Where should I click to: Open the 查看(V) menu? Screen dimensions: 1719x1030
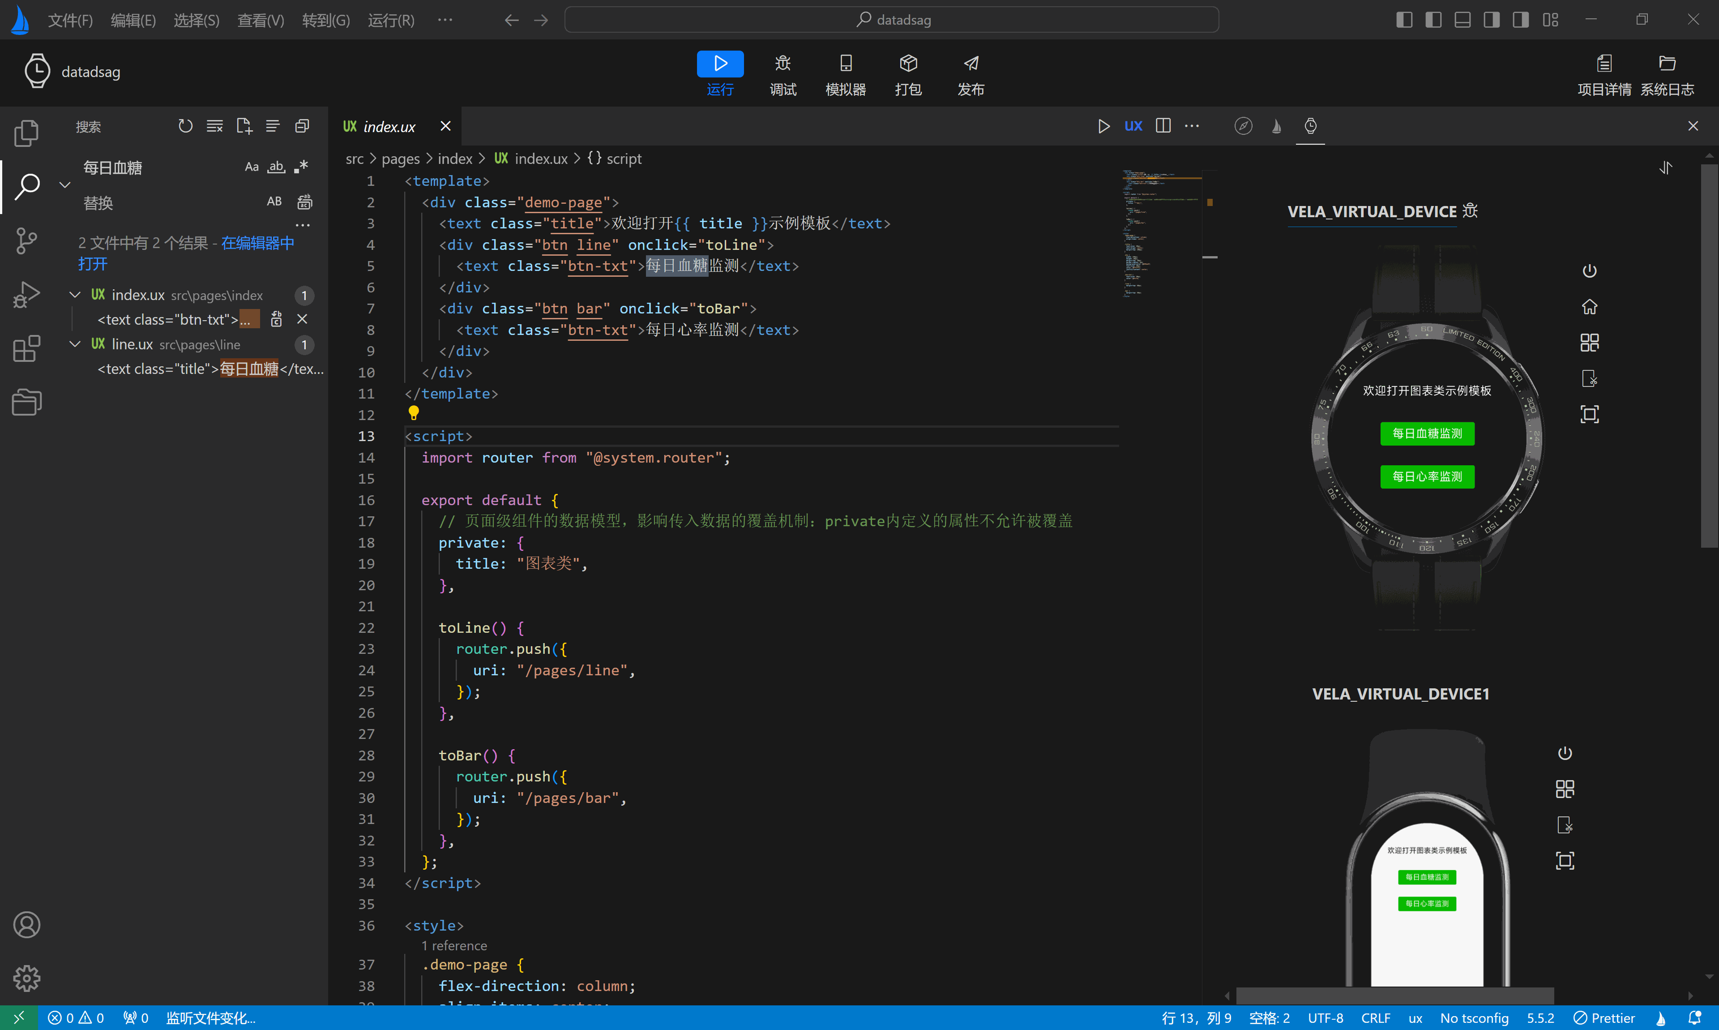pyautogui.click(x=261, y=20)
